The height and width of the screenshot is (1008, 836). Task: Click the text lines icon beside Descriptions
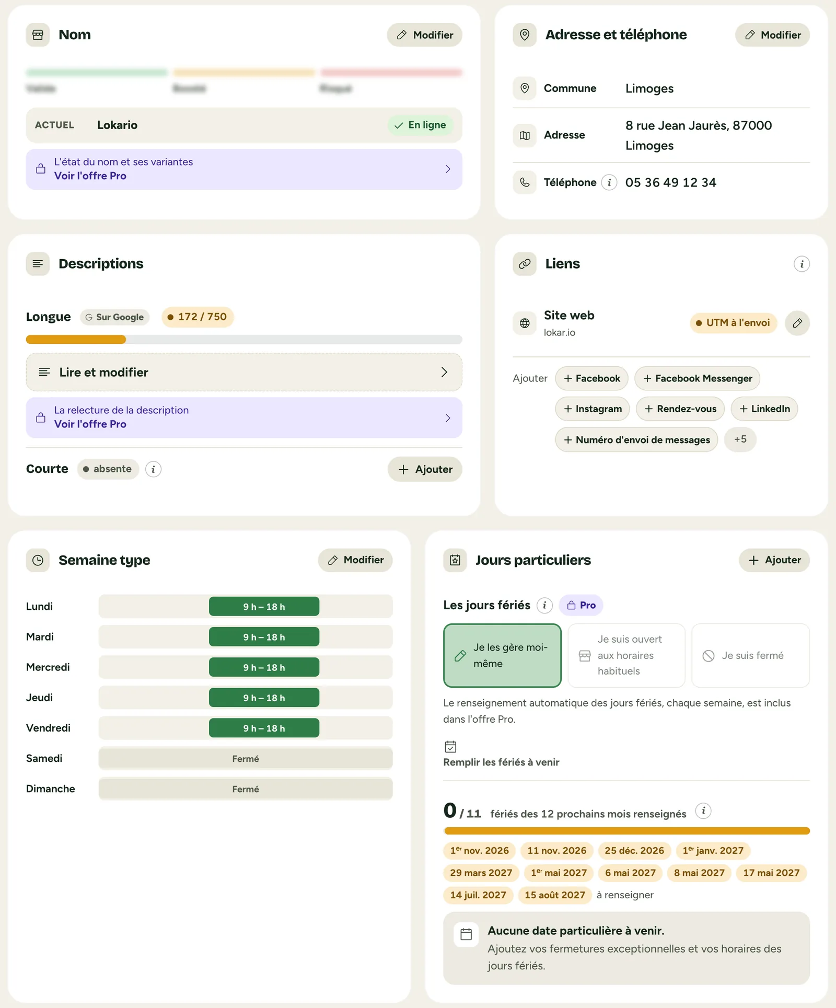click(x=38, y=264)
